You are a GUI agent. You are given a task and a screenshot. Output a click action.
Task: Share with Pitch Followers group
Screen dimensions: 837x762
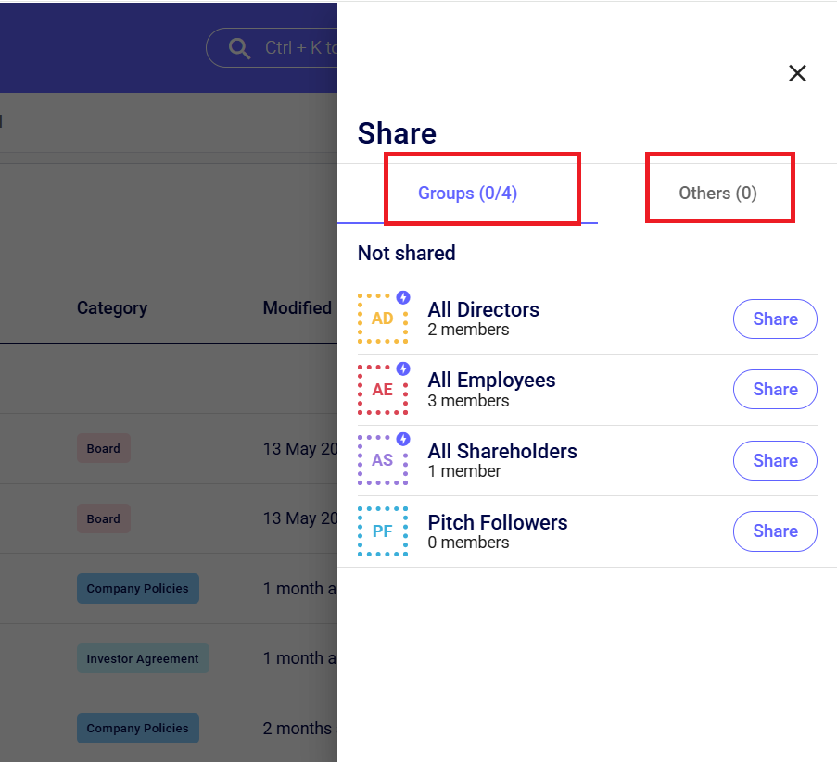pyautogui.click(x=775, y=531)
